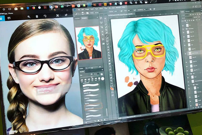The height and width of the screenshot is (135, 202).
Task: Open the layer blend mode dropdown
Action: tap(187, 18)
